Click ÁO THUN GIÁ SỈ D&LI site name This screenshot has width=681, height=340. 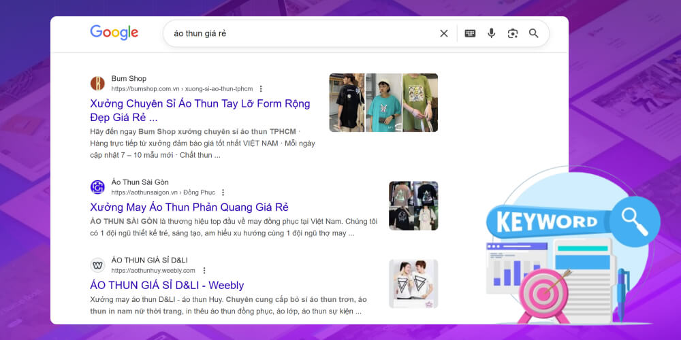(x=149, y=260)
